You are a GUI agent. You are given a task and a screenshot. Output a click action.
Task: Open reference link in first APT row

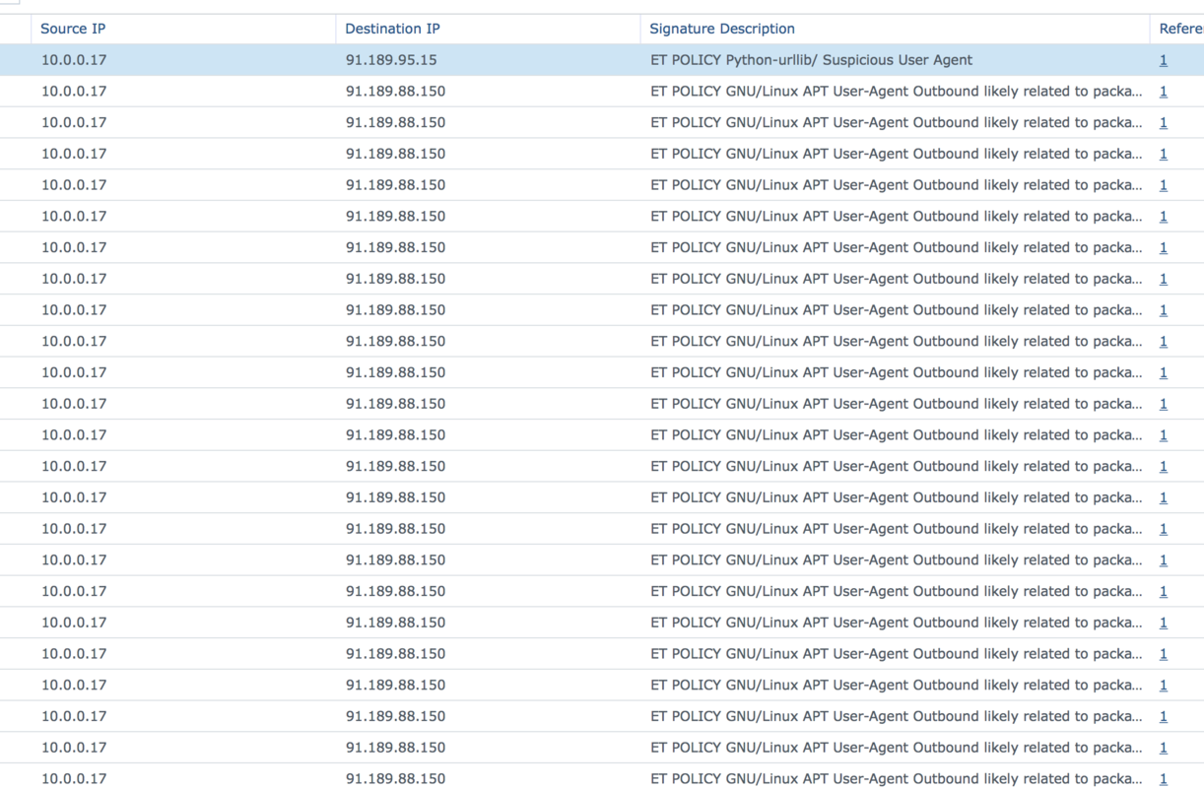(1164, 92)
